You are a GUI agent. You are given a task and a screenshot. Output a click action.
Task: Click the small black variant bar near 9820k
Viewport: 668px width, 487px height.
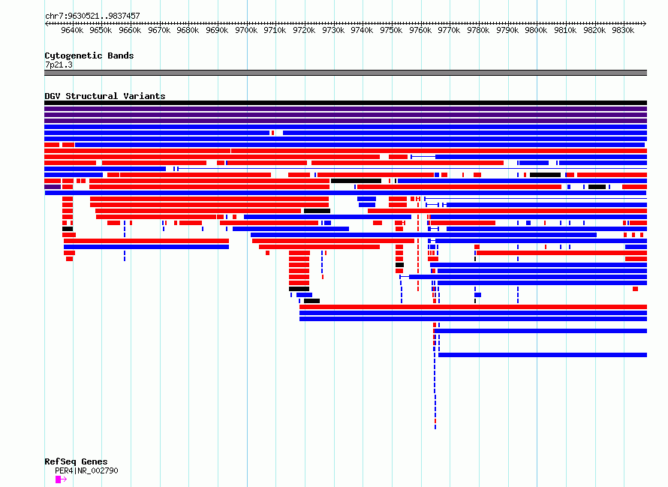tap(597, 187)
